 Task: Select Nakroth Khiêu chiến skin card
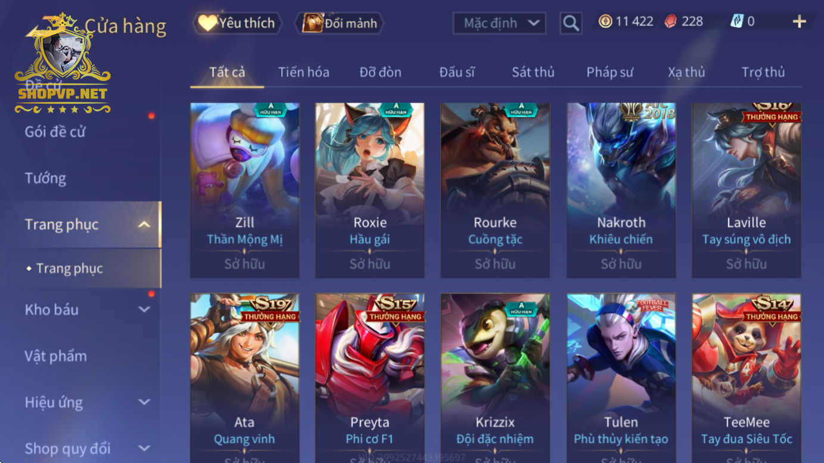pyautogui.click(x=621, y=190)
